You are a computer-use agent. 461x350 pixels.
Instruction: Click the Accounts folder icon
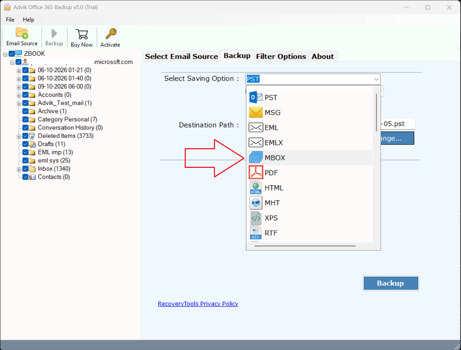(x=32, y=95)
